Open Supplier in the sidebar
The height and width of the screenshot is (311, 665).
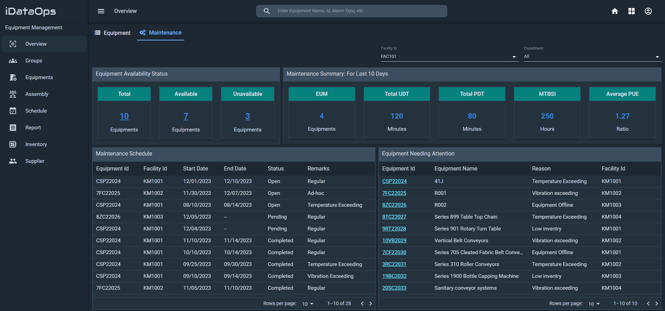[x=35, y=161]
